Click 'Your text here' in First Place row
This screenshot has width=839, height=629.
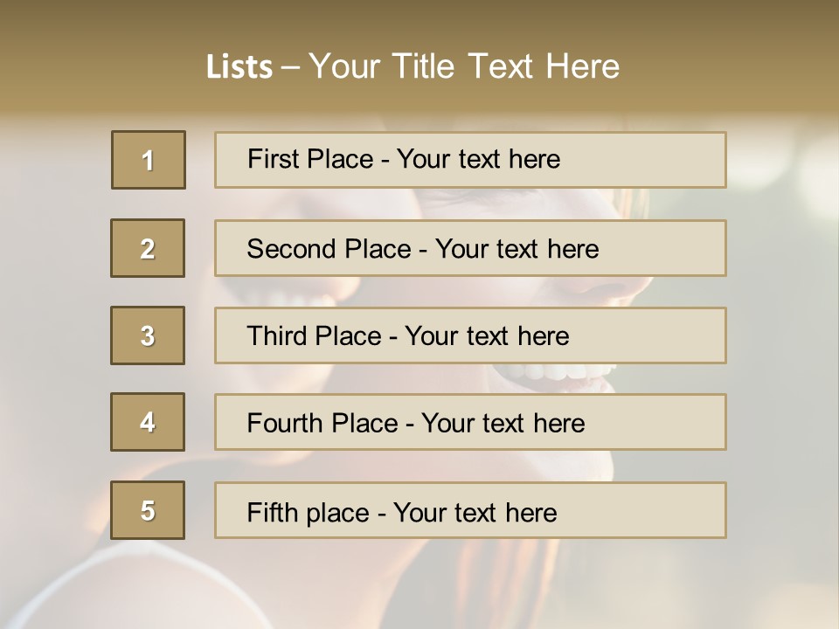pos(478,160)
